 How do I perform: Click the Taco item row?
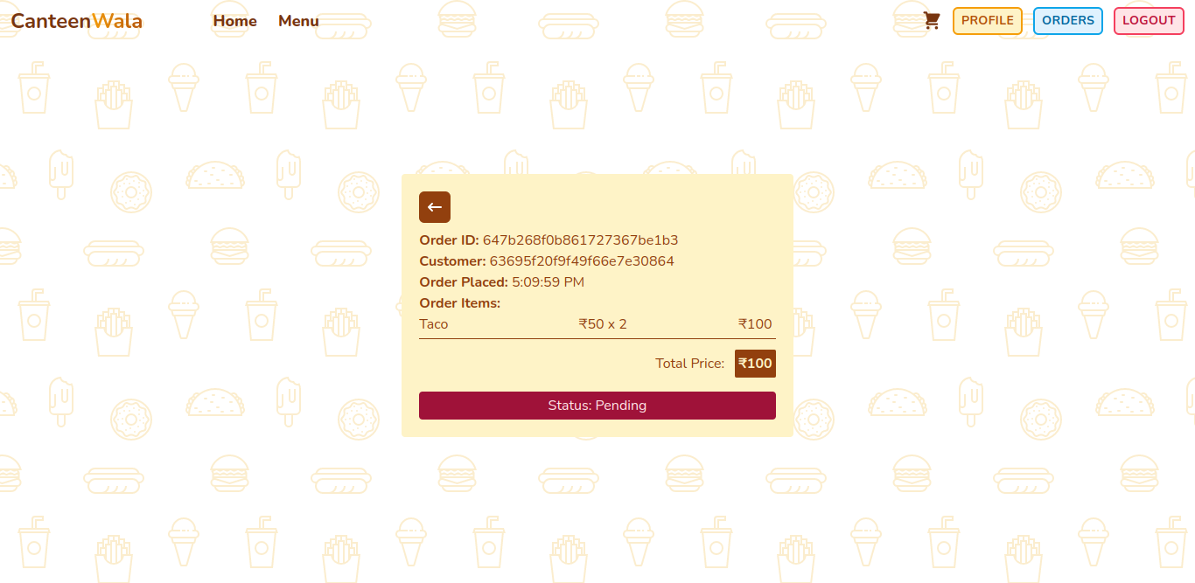point(434,323)
